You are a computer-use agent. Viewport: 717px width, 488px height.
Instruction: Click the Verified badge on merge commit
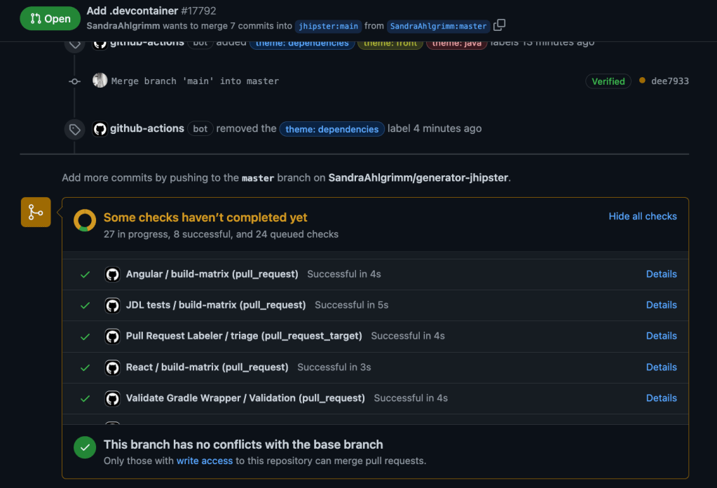[608, 81]
